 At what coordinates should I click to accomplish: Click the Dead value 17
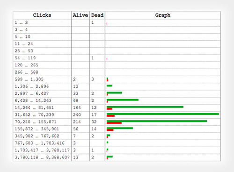[94, 115]
